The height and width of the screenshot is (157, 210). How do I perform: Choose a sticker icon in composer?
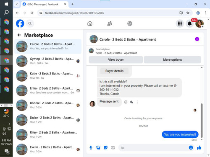(105, 147)
